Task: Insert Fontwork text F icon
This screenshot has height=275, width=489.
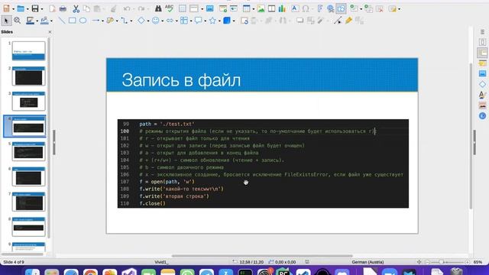Action: click(x=319, y=8)
